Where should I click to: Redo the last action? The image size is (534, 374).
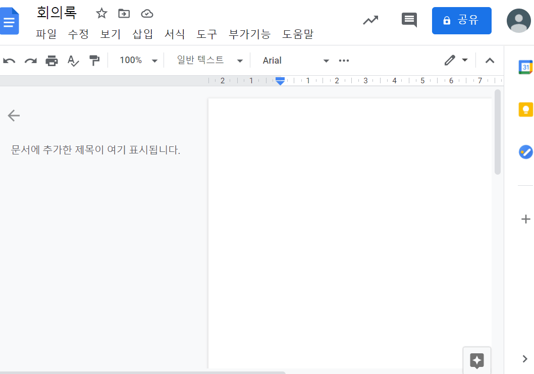31,61
